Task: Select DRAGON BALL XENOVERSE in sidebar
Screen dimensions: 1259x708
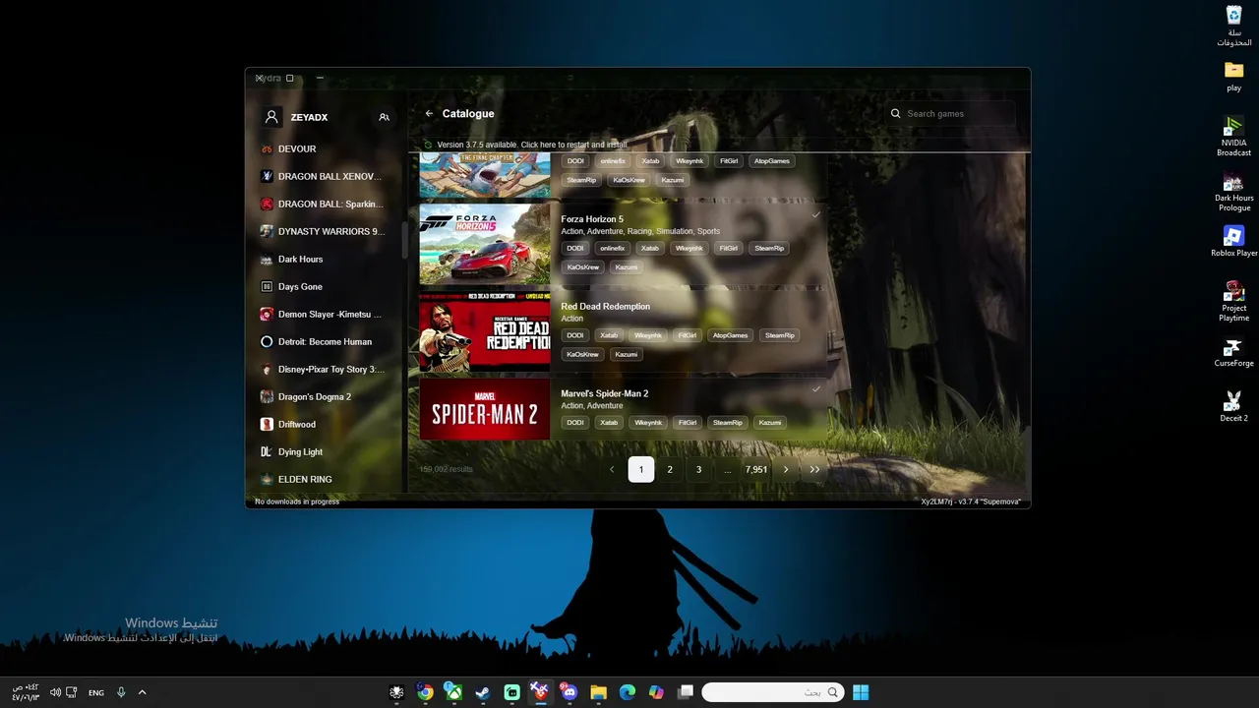Action: pos(325,177)
